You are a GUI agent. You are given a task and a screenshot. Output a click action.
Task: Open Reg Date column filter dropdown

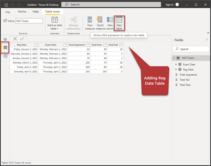(x=36, y=45)
